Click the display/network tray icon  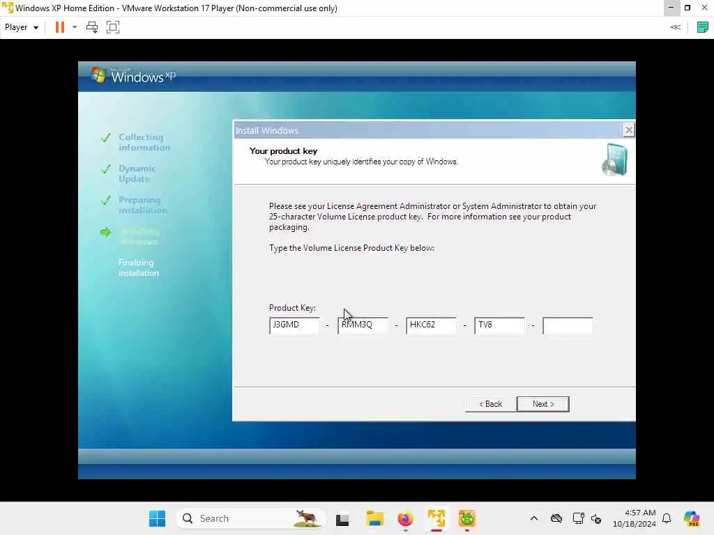[x=578, y=518]
